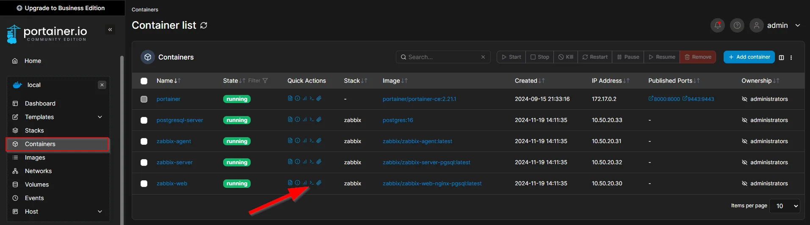The width and height of the screenshot is (810, 225).
Task: Check the zabbix-agent row checkbox
Action: pos(144,141)
